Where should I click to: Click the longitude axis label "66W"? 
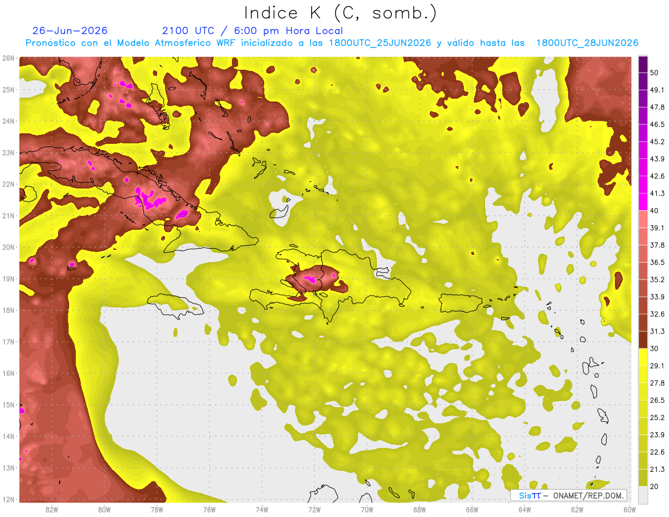[x=472, y=510]
